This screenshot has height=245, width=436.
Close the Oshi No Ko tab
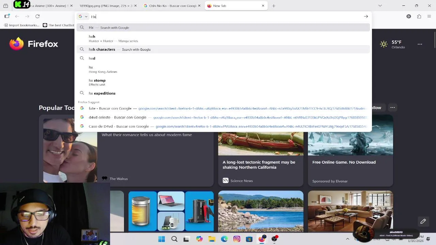tap(200, 6)
